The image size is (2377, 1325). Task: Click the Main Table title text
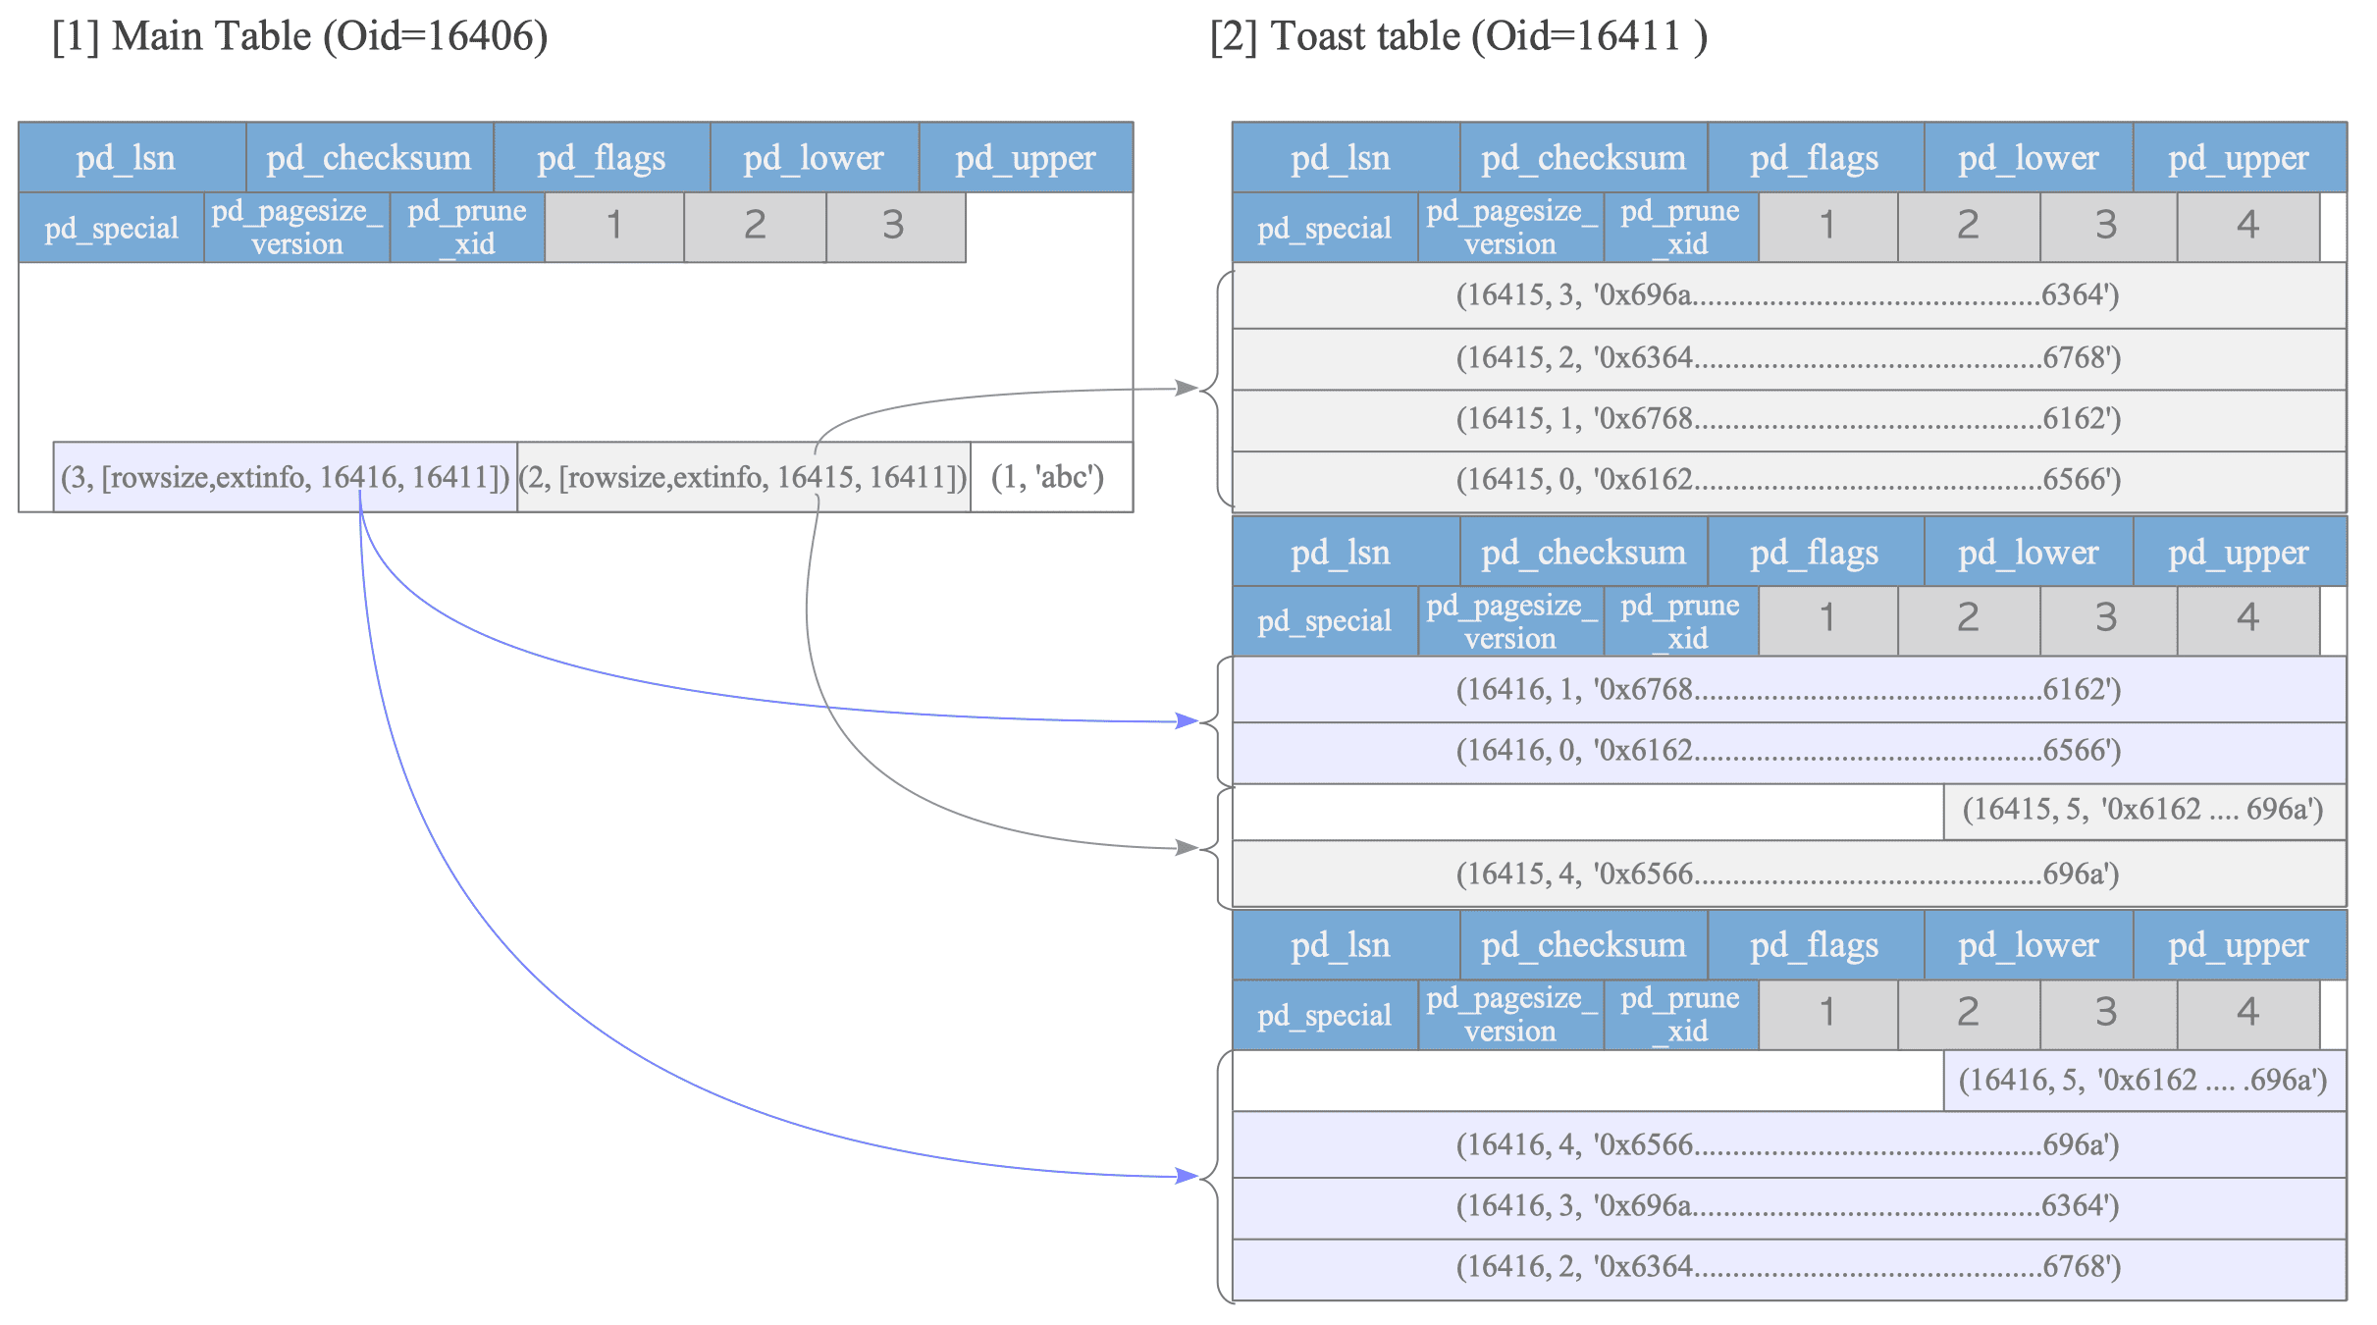point(300,36)
